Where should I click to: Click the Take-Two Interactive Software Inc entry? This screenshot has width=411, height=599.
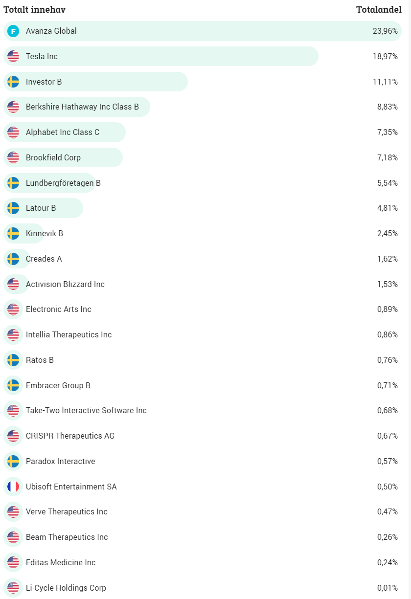click(x=86, y=411)
